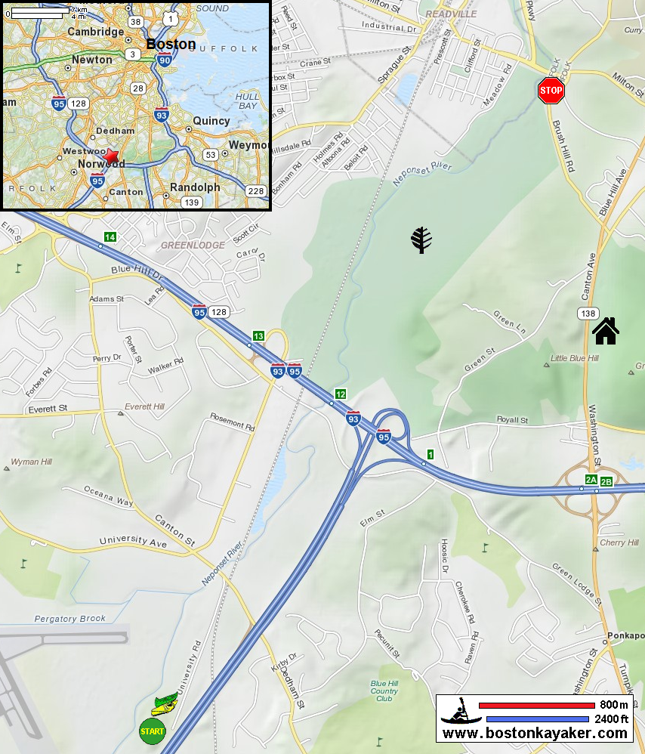The width and height of the screenshot is (645, 754).
Task: Click the exit 2A green marker
Action: [591, 480]
